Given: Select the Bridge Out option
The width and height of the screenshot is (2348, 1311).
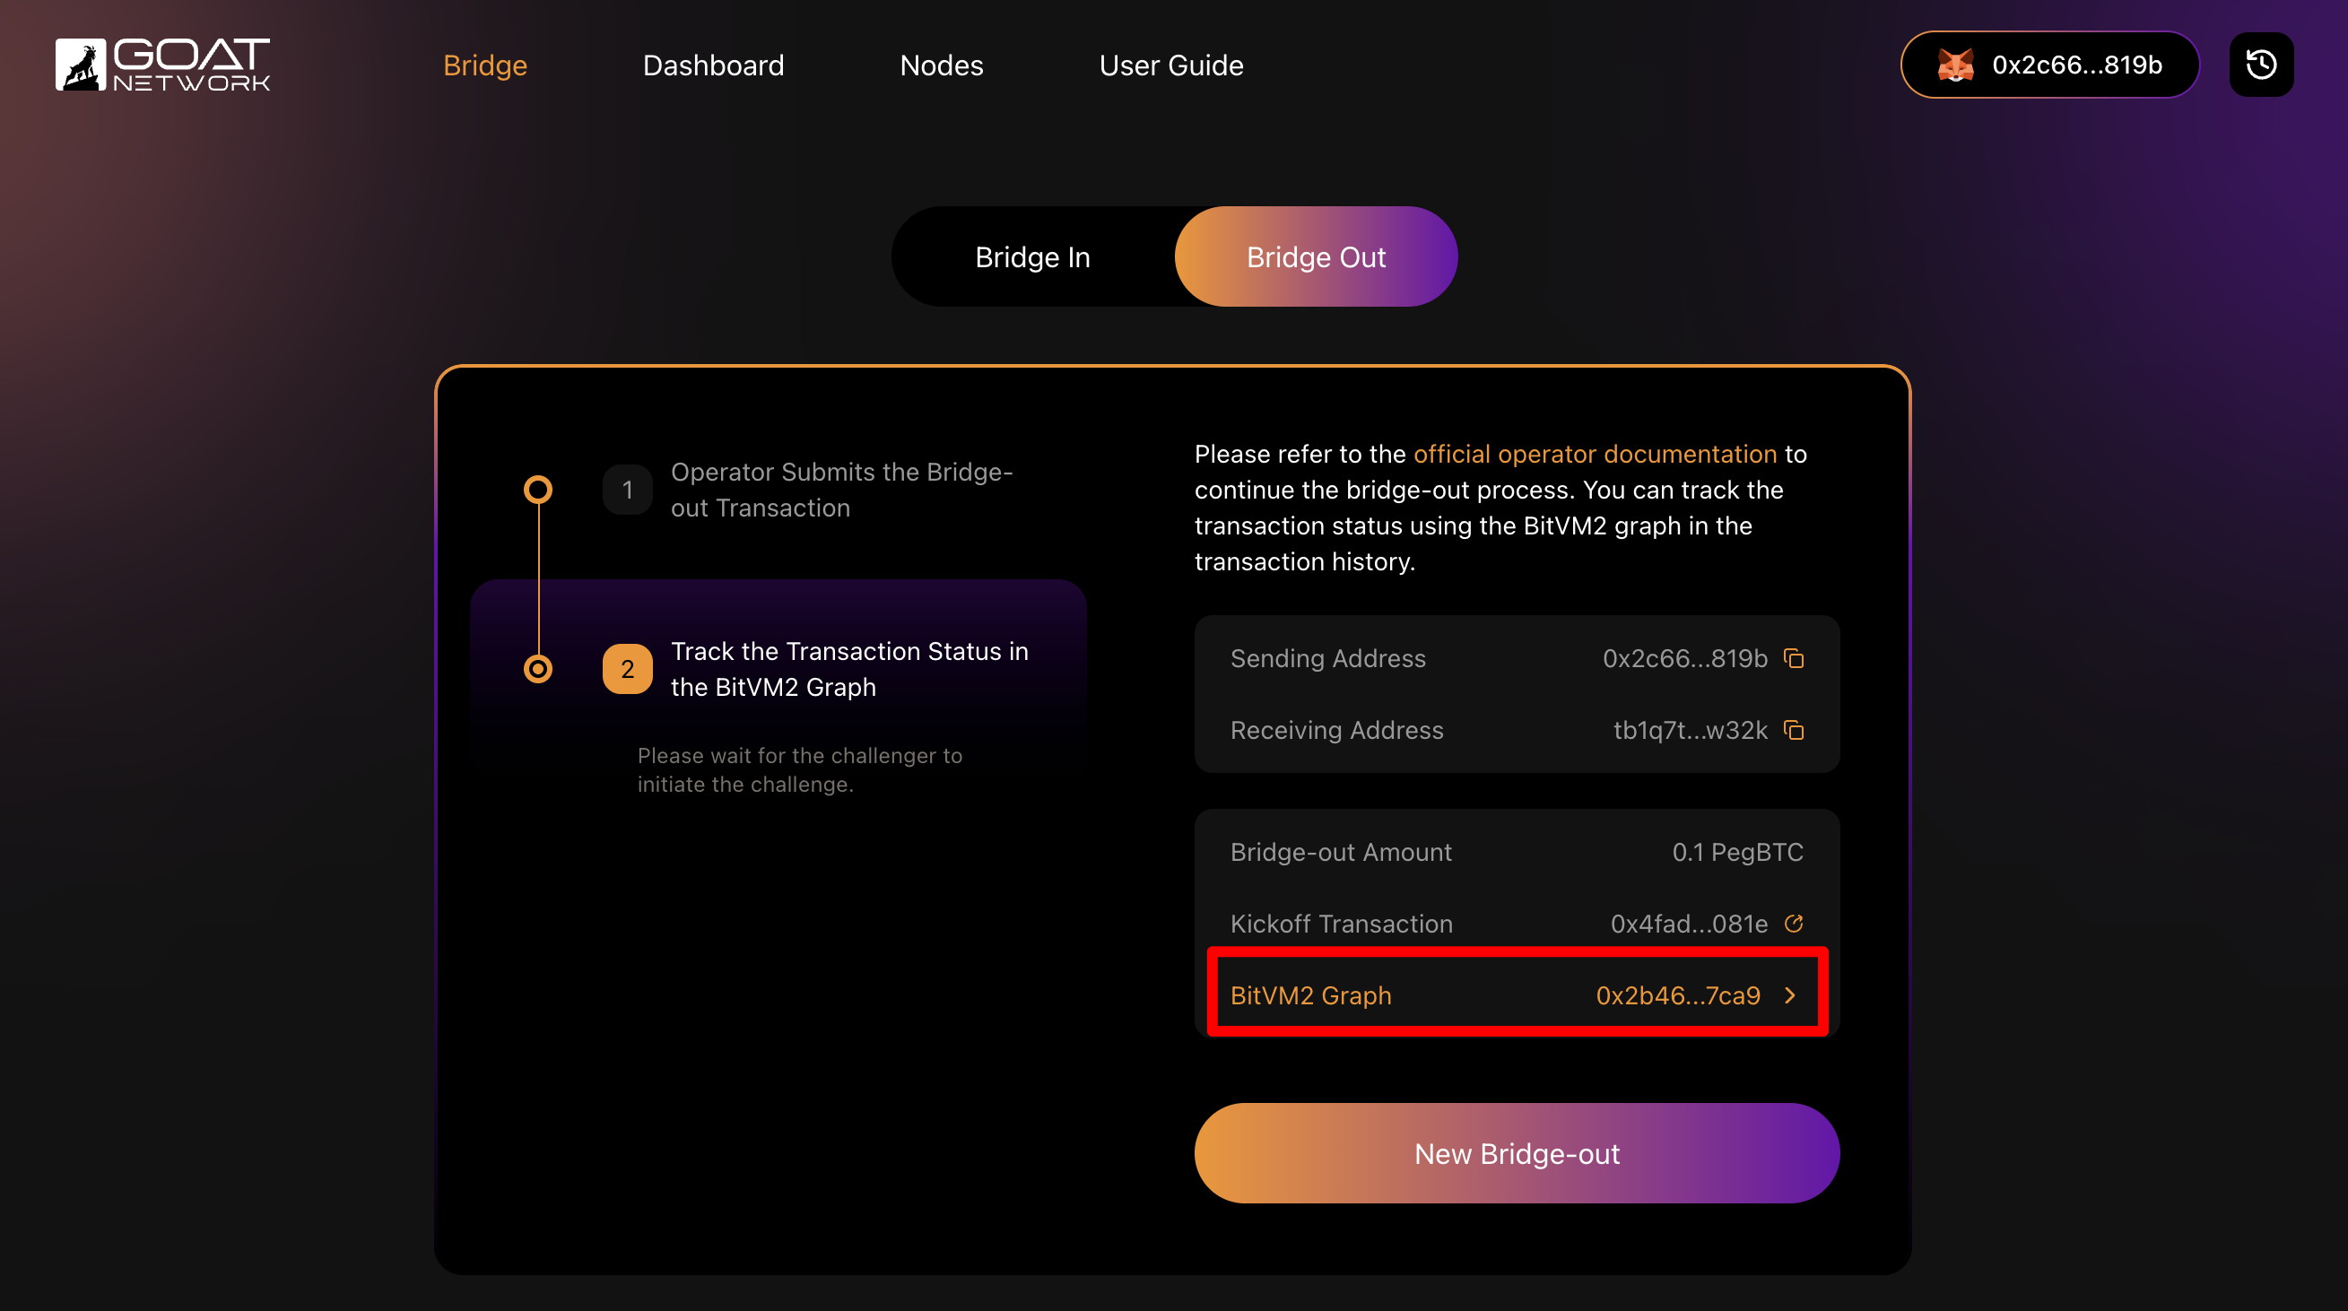Looking at the screenshot, I should point(1316,256).
